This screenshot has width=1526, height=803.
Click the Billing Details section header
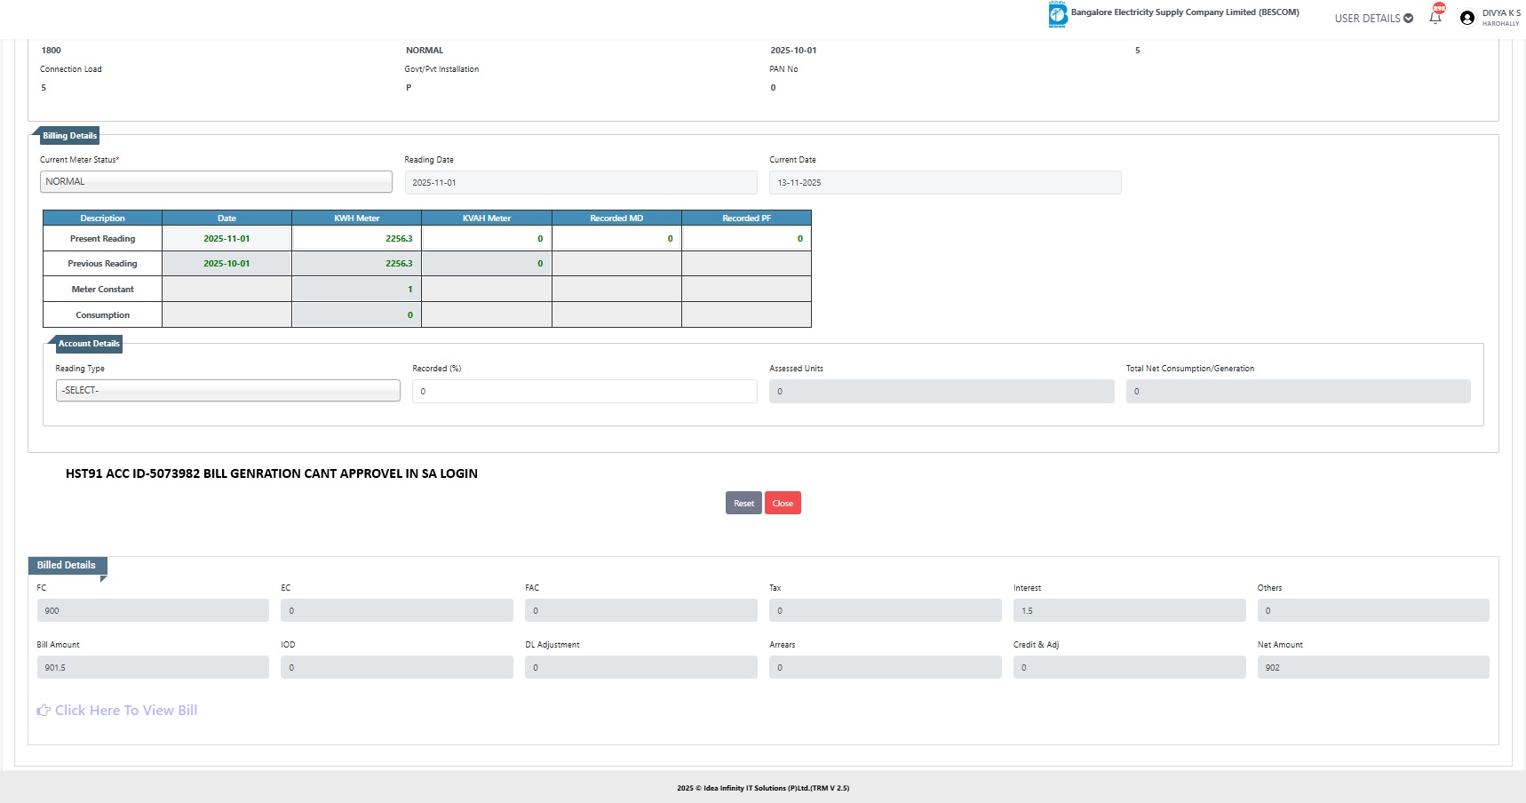click(x=69, y=136)
